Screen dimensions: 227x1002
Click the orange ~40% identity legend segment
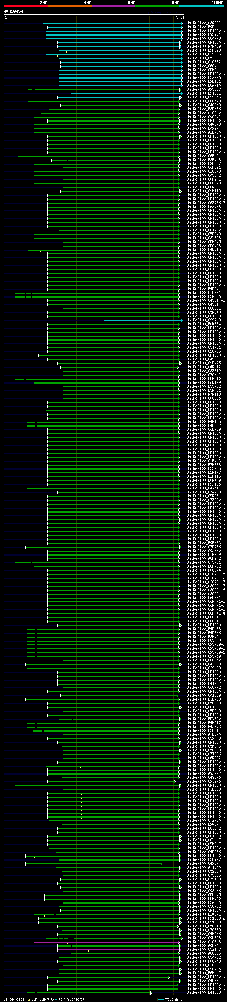(70, 6)
